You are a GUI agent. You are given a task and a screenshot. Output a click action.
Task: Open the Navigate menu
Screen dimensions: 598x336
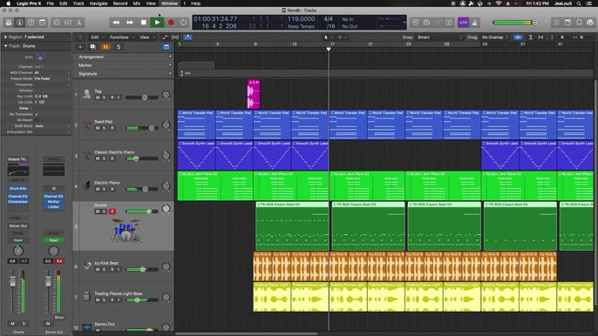coord(99,3)
